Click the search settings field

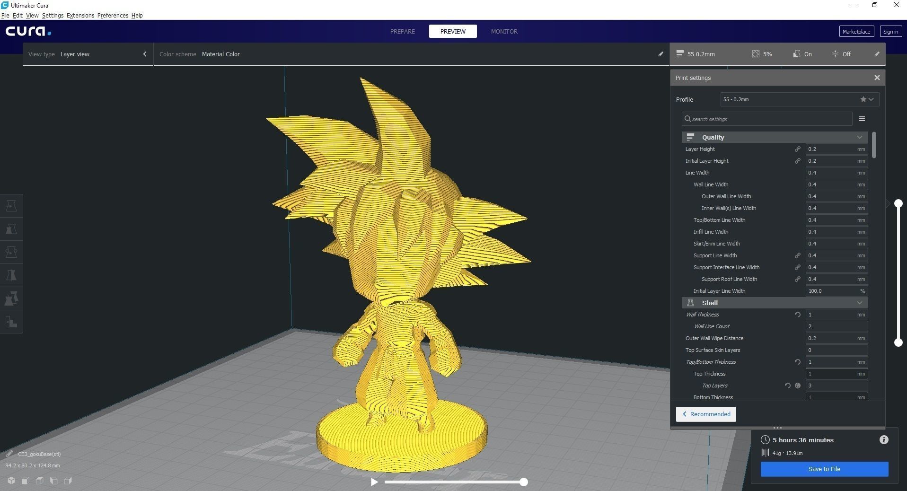(x=767, y=119)
